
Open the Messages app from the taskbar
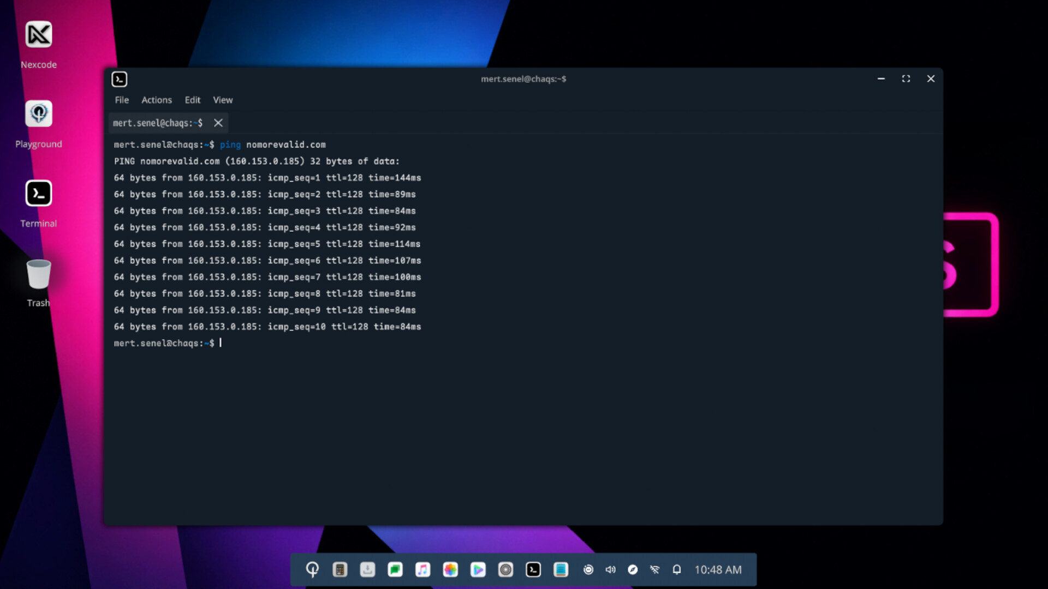(x=395, y=569)
